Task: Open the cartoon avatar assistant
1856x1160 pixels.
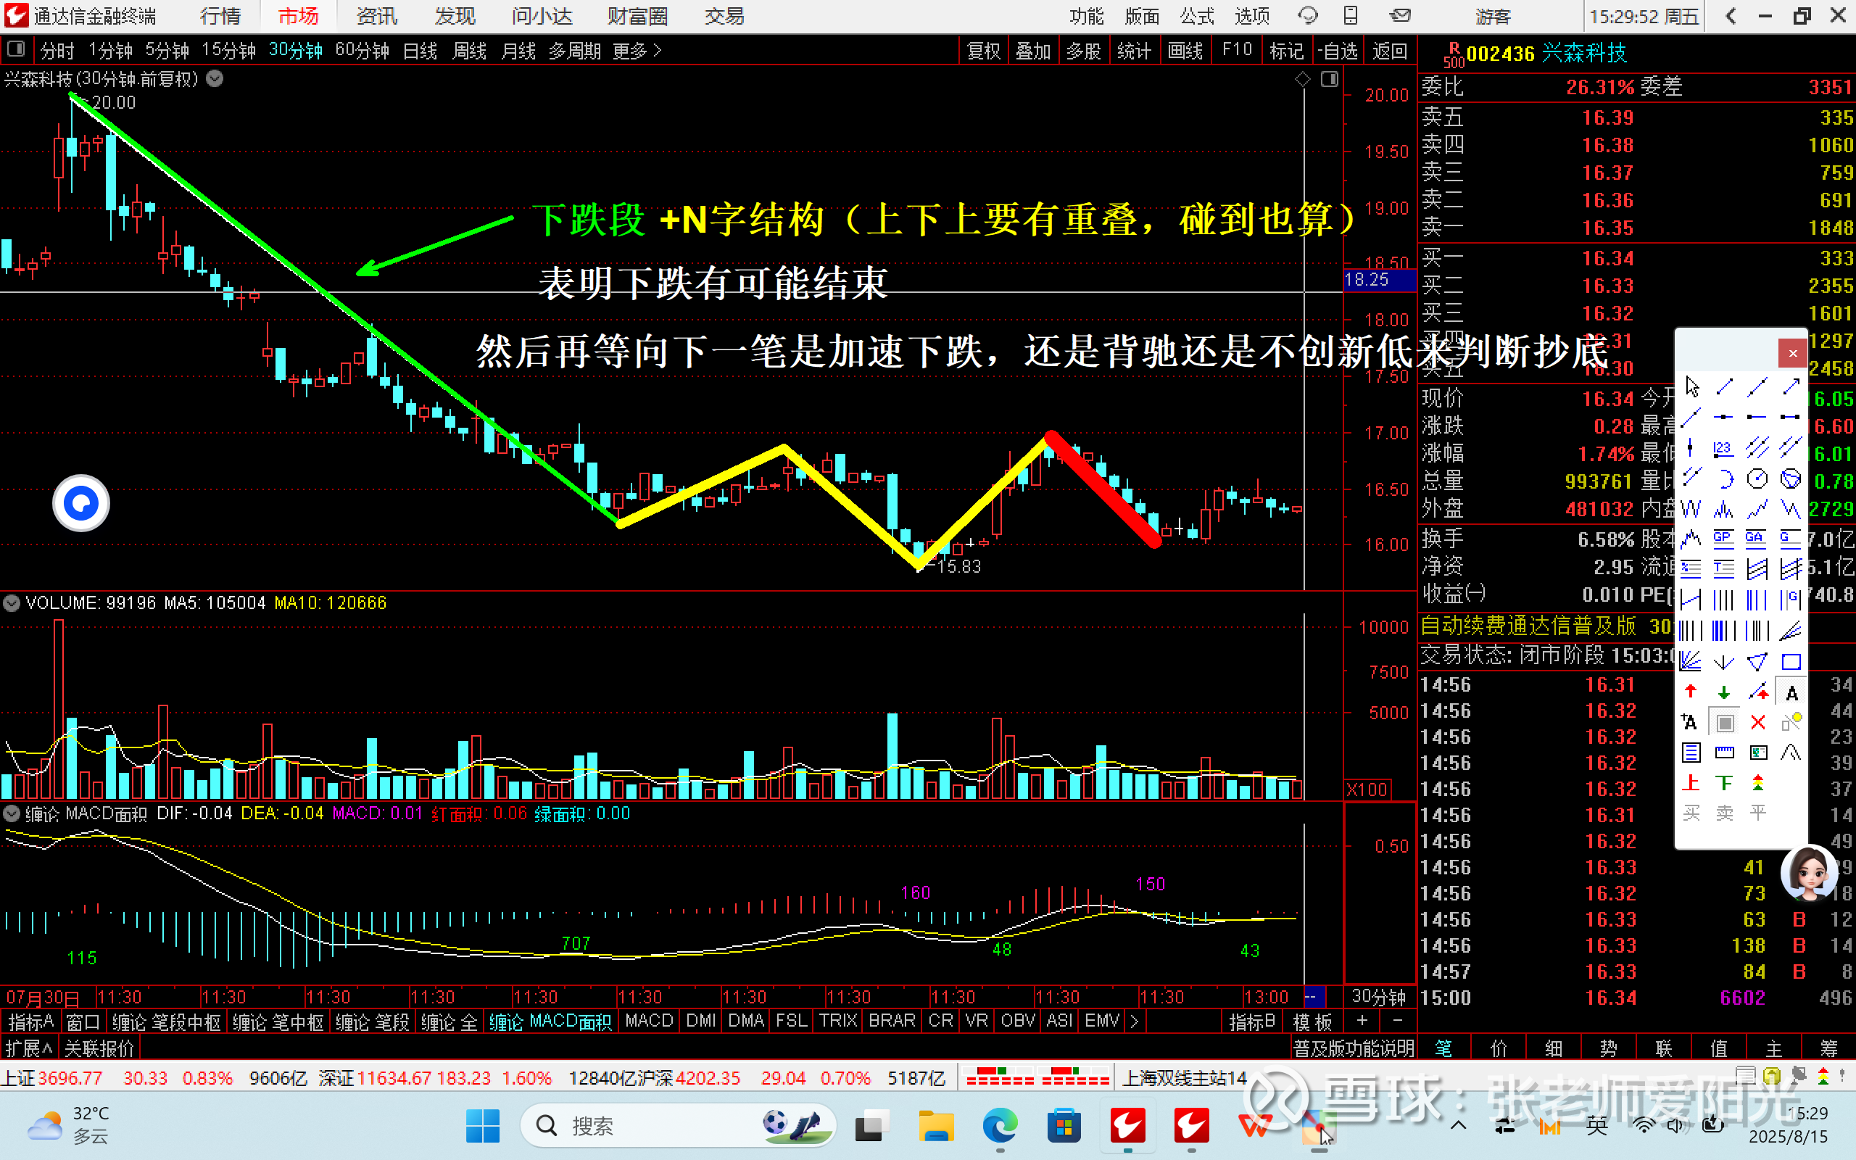Action: coord(1808,874)
